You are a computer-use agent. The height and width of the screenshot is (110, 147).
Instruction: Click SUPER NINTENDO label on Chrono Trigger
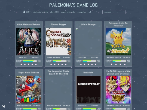[54, 57]
